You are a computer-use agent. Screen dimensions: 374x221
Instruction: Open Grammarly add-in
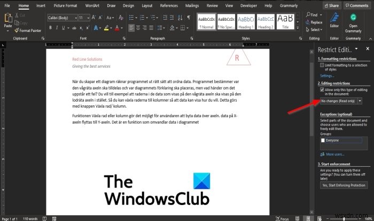pos(353,23)
